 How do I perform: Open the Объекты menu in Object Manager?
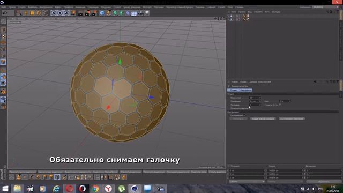258,12
